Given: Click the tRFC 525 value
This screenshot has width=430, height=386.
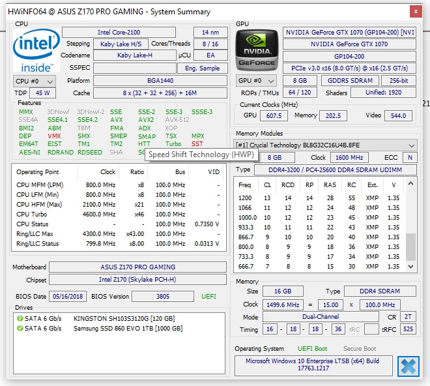Looking at the screenshot, I should click(408, 329).
